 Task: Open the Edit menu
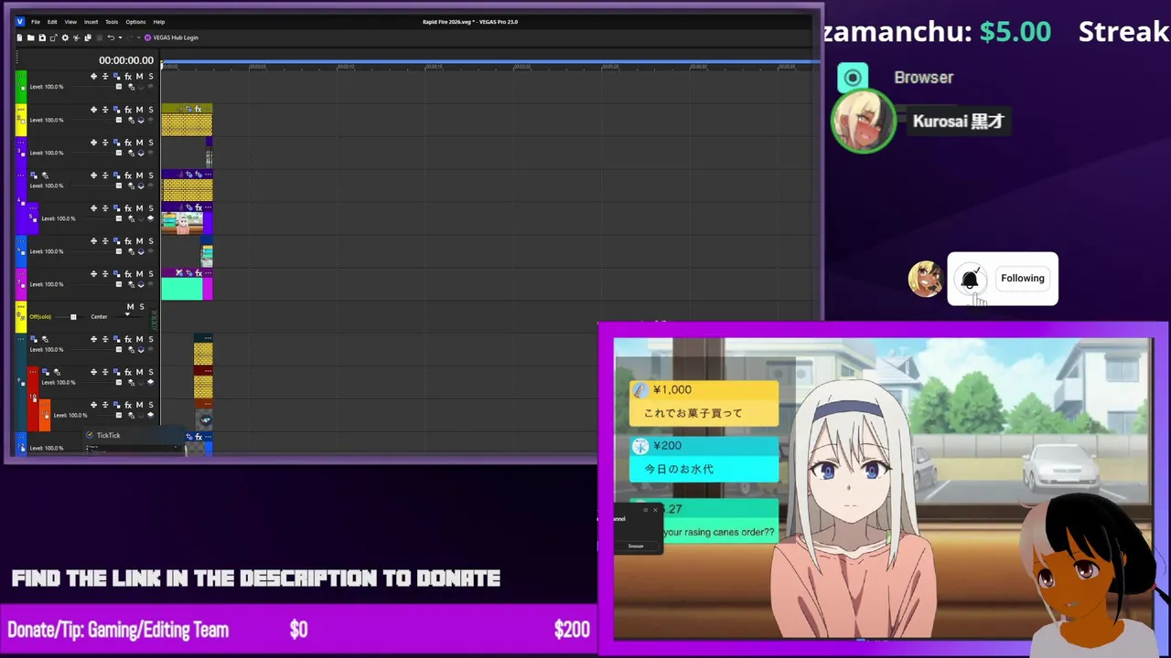[x=52, y=21]
